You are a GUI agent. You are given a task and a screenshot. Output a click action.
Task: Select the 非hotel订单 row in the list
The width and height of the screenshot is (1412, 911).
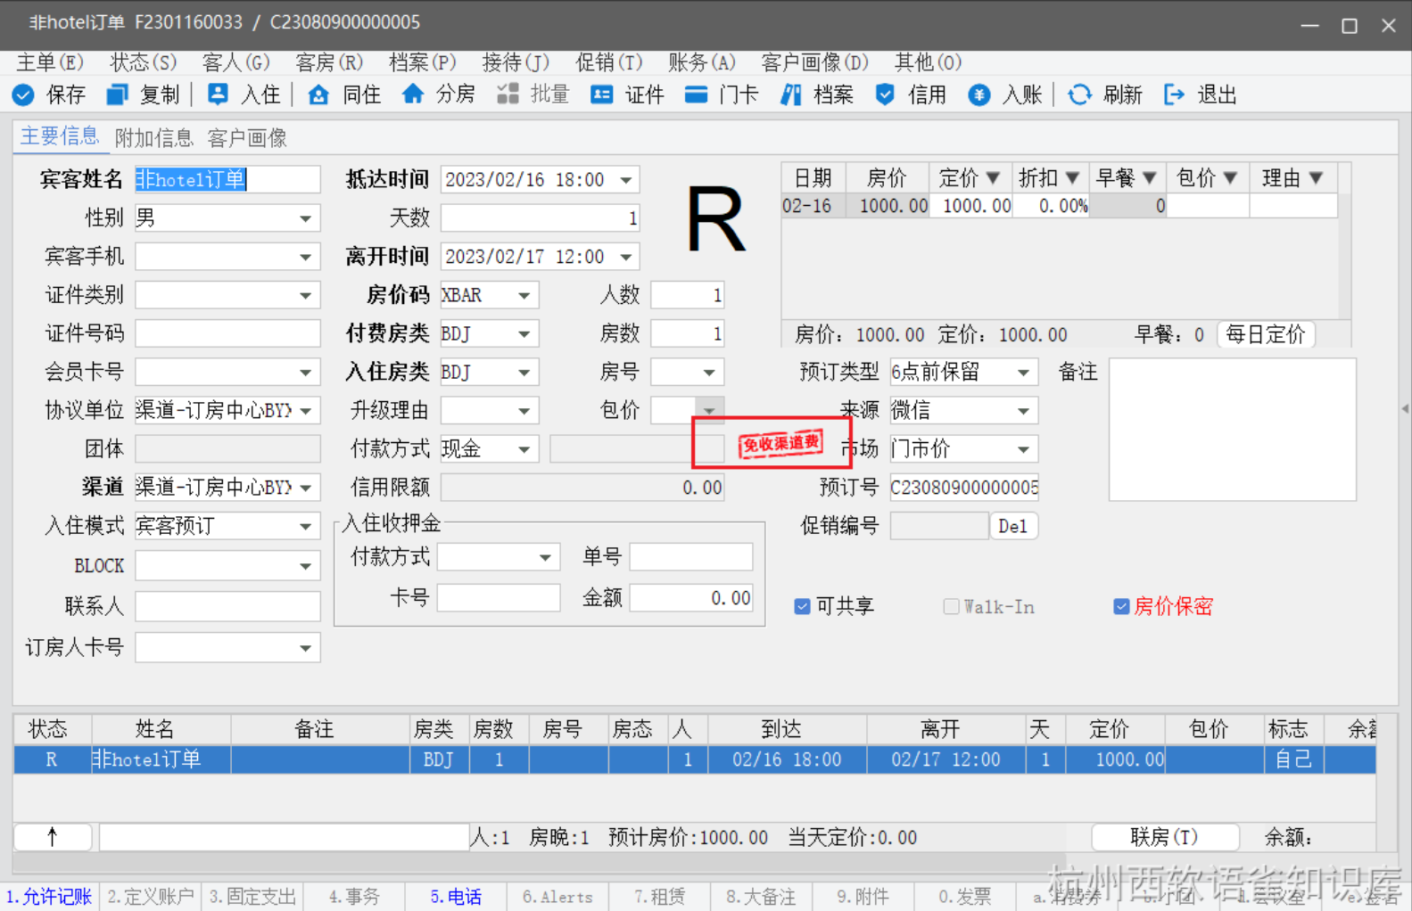coord(694,759)
